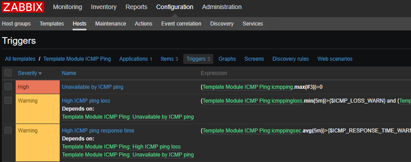Open High ICMP ping loss trigger
The image size is (411, 162).
[x=86, y=101]
